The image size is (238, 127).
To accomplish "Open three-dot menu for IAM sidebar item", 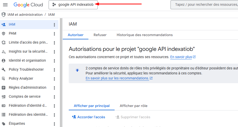I will 54,25.
